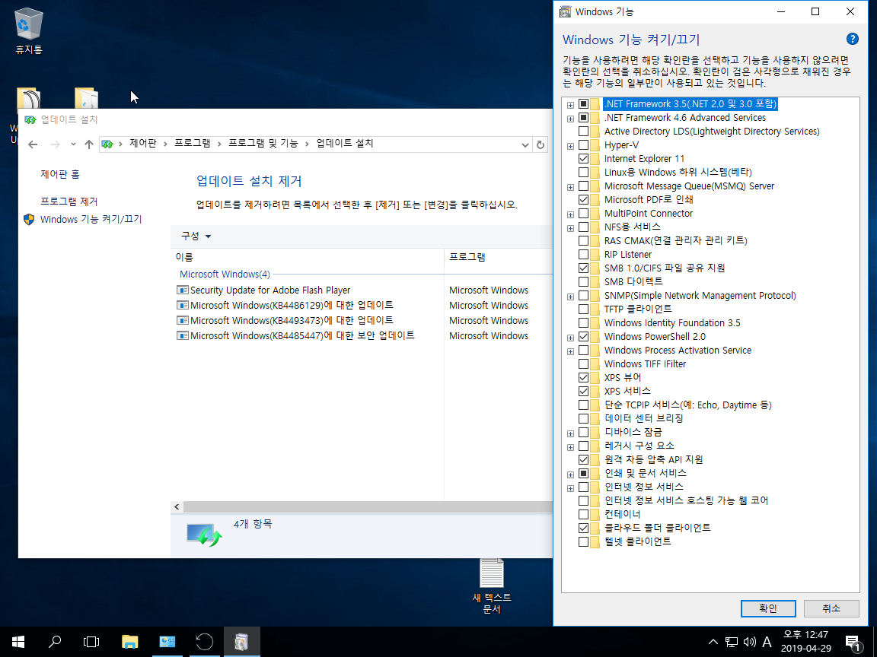Check the TFTP 클라이언트 box

point(583,309)
